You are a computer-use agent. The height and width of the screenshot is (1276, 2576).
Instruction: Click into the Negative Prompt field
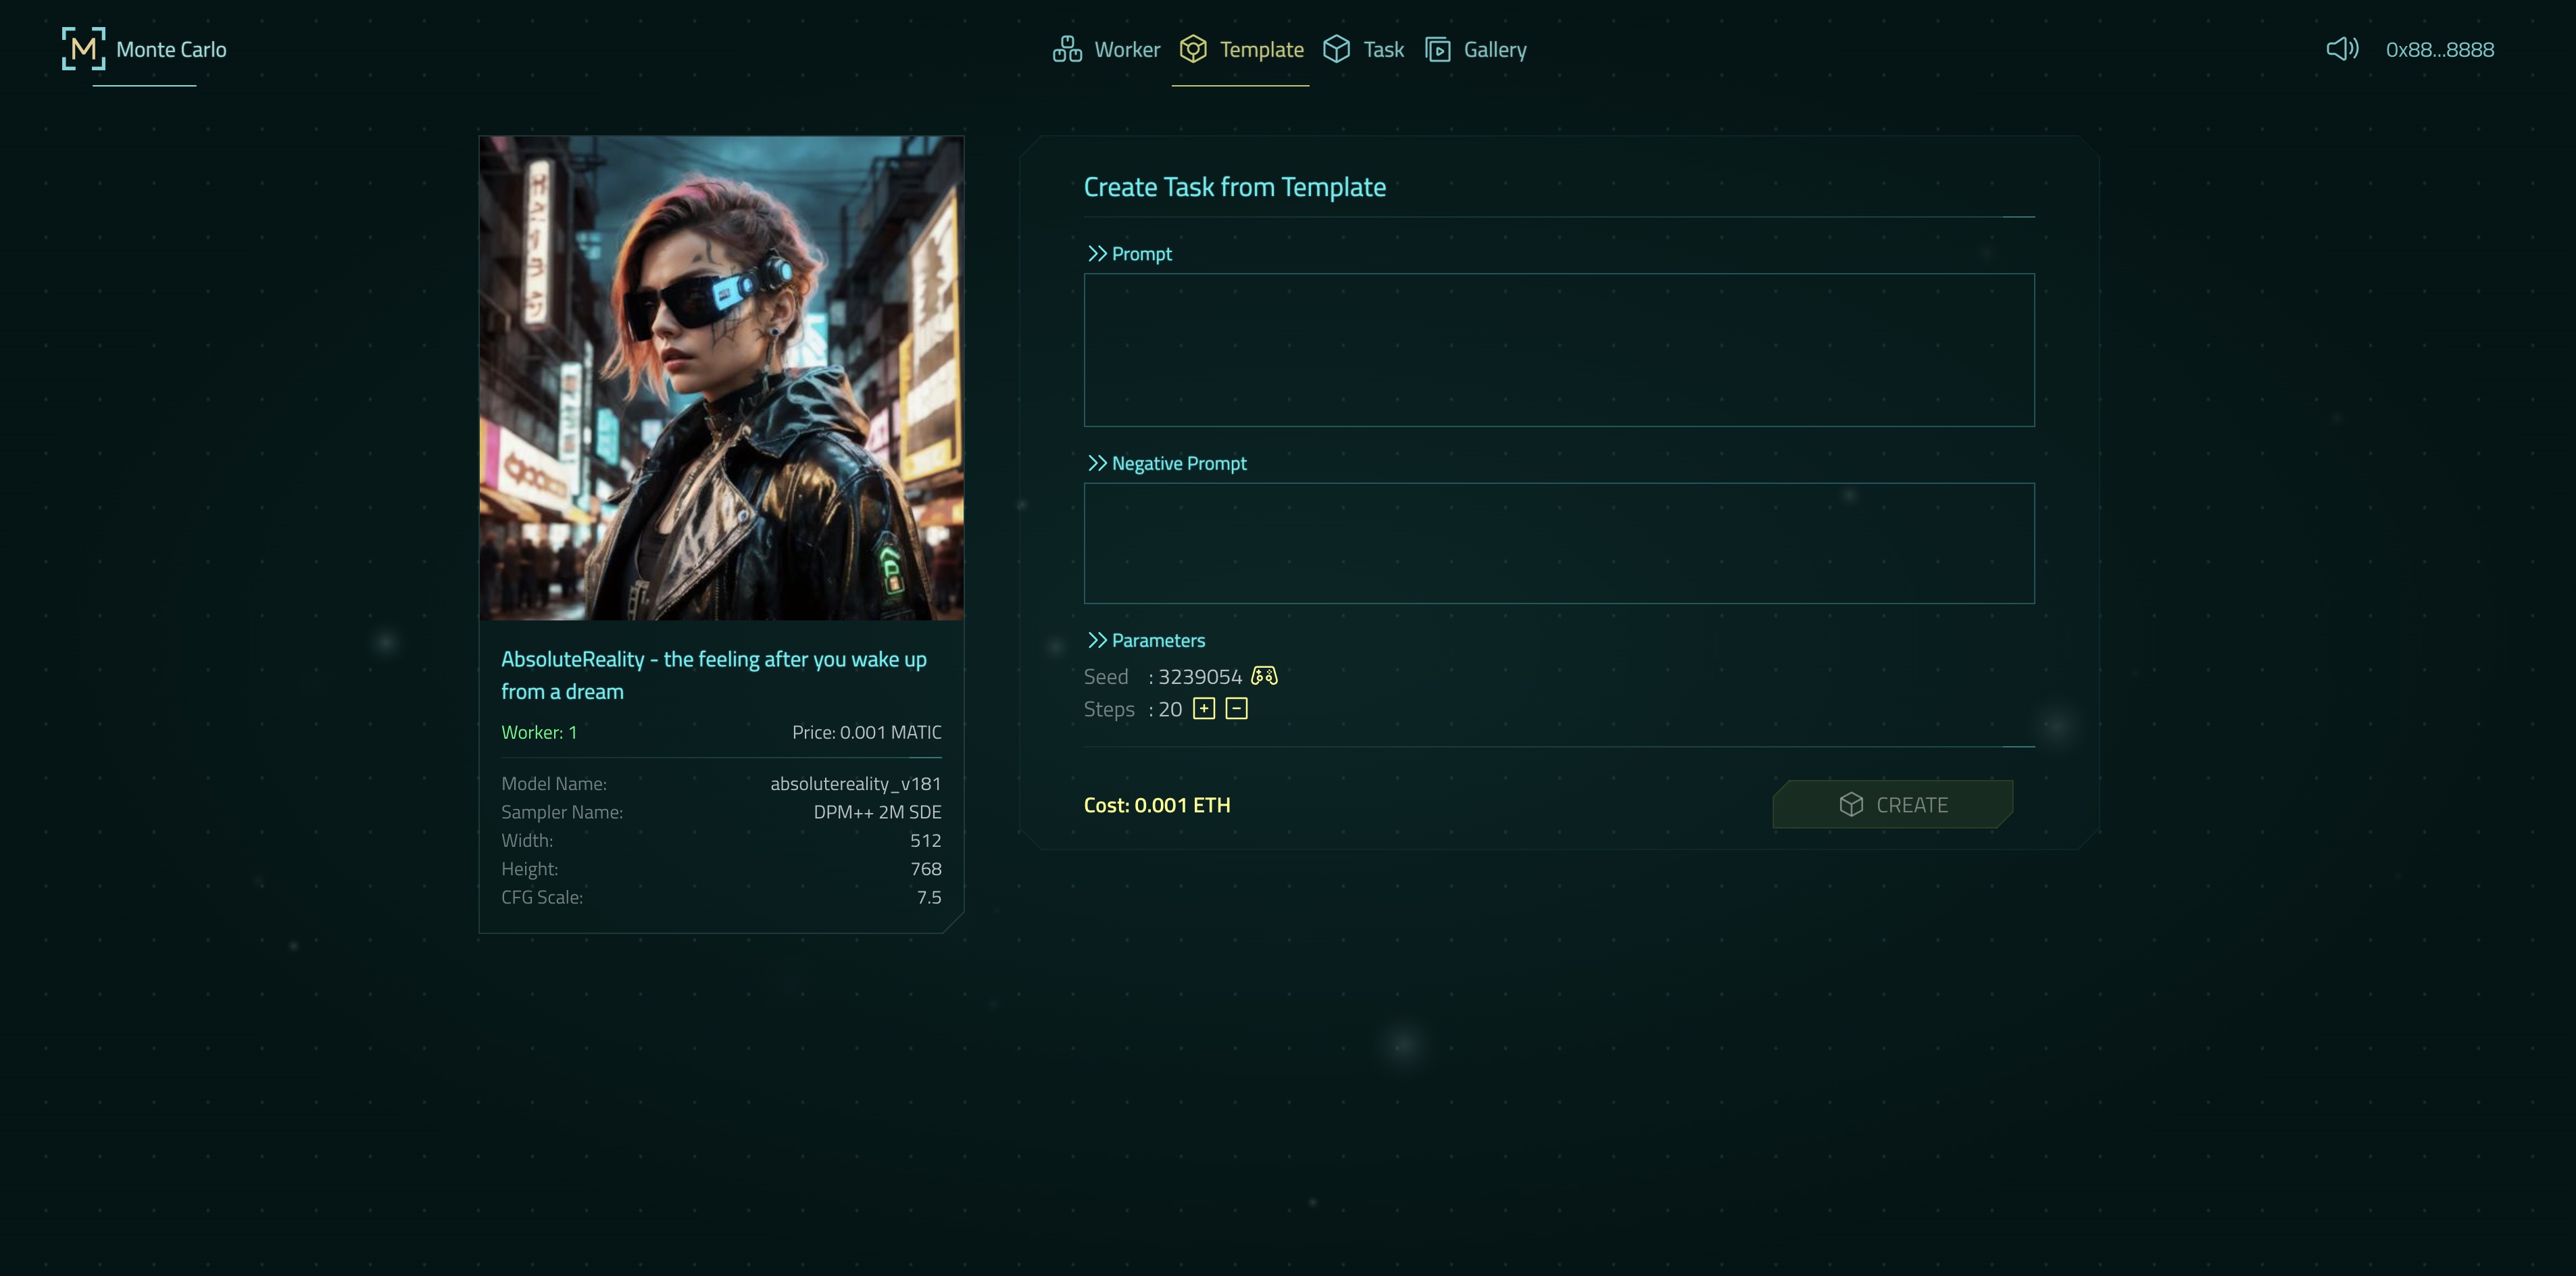(1558, 543)
